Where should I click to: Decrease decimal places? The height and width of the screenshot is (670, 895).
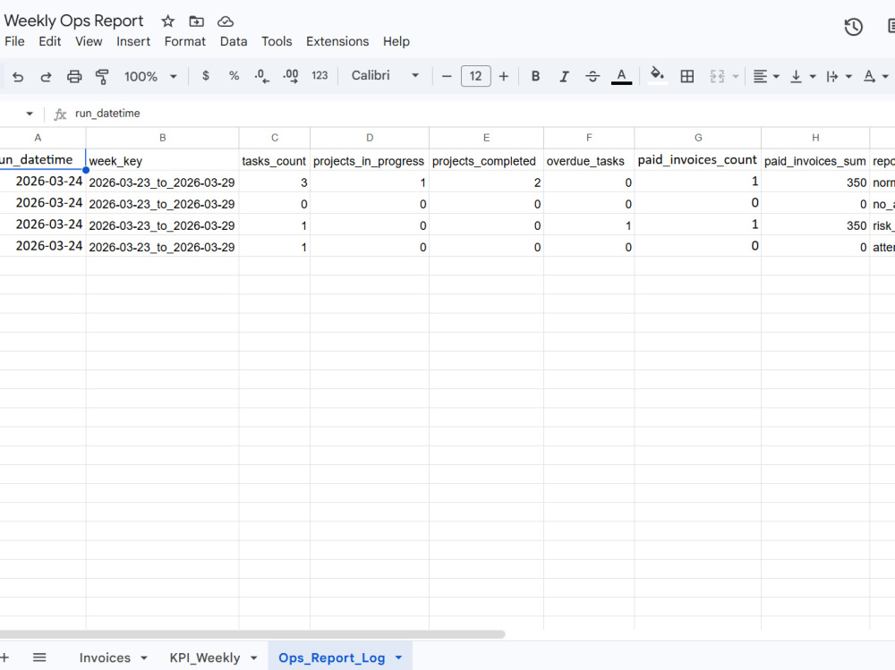tap(261, 76)
